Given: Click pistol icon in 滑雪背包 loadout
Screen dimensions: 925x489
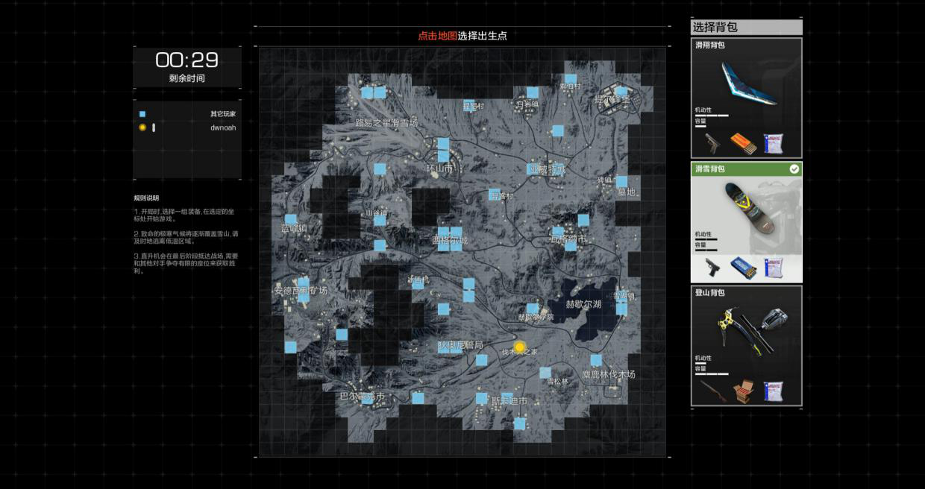Looking at the screenshot, I should click(x=712, y=267).
